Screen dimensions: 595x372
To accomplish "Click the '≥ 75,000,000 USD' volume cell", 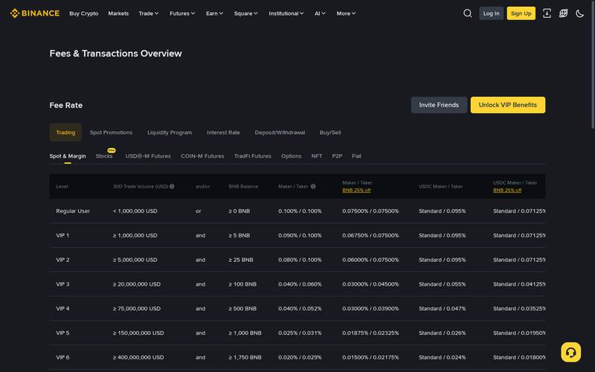I will (137, 309).
